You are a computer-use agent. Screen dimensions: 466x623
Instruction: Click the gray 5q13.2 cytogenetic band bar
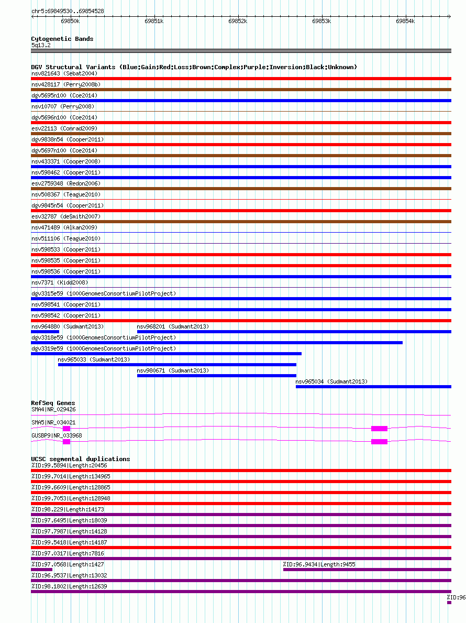(241, 51)
